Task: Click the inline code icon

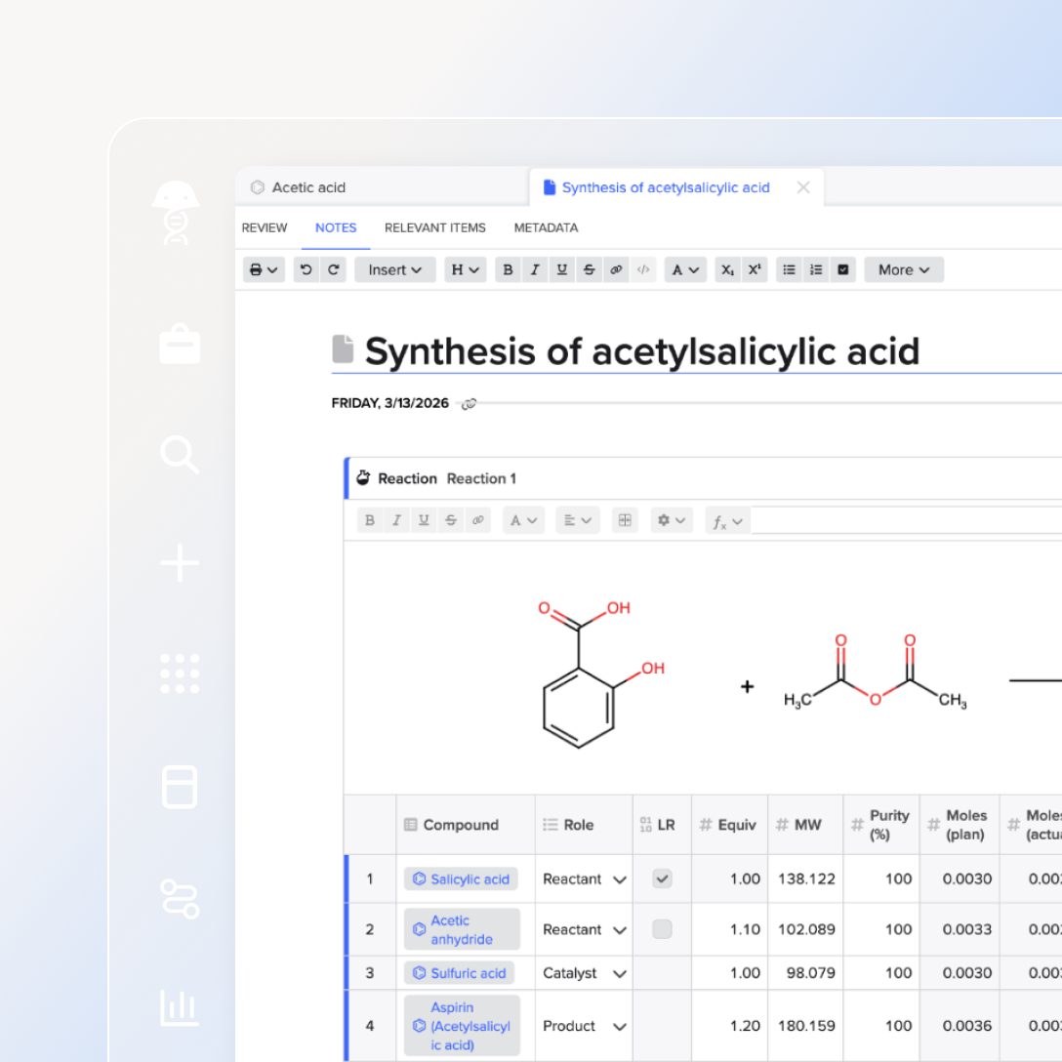Action: pyautogui.click(x=643, y=269)
